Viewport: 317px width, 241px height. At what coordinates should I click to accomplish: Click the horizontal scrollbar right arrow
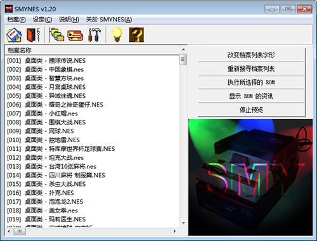(x=175, y=231)
